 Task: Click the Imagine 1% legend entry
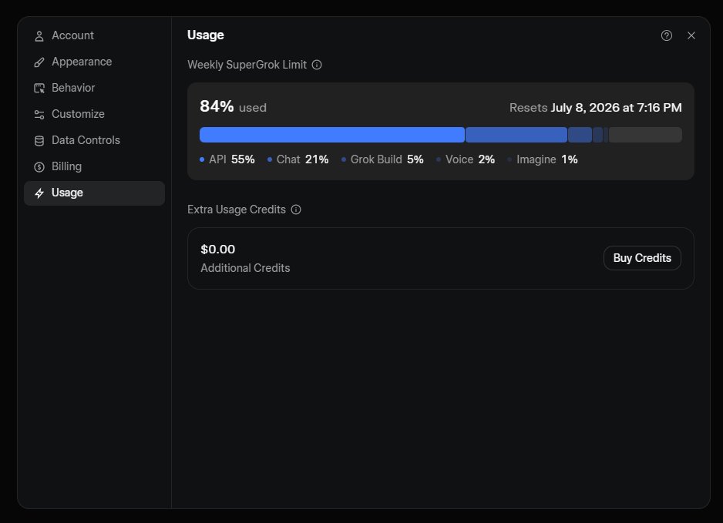pos(543,159)
